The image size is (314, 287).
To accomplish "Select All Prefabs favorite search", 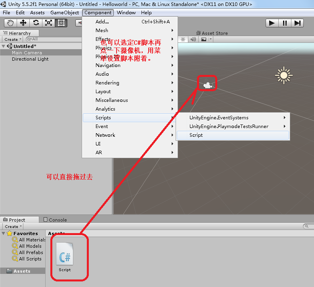I will tap(28, 253).
